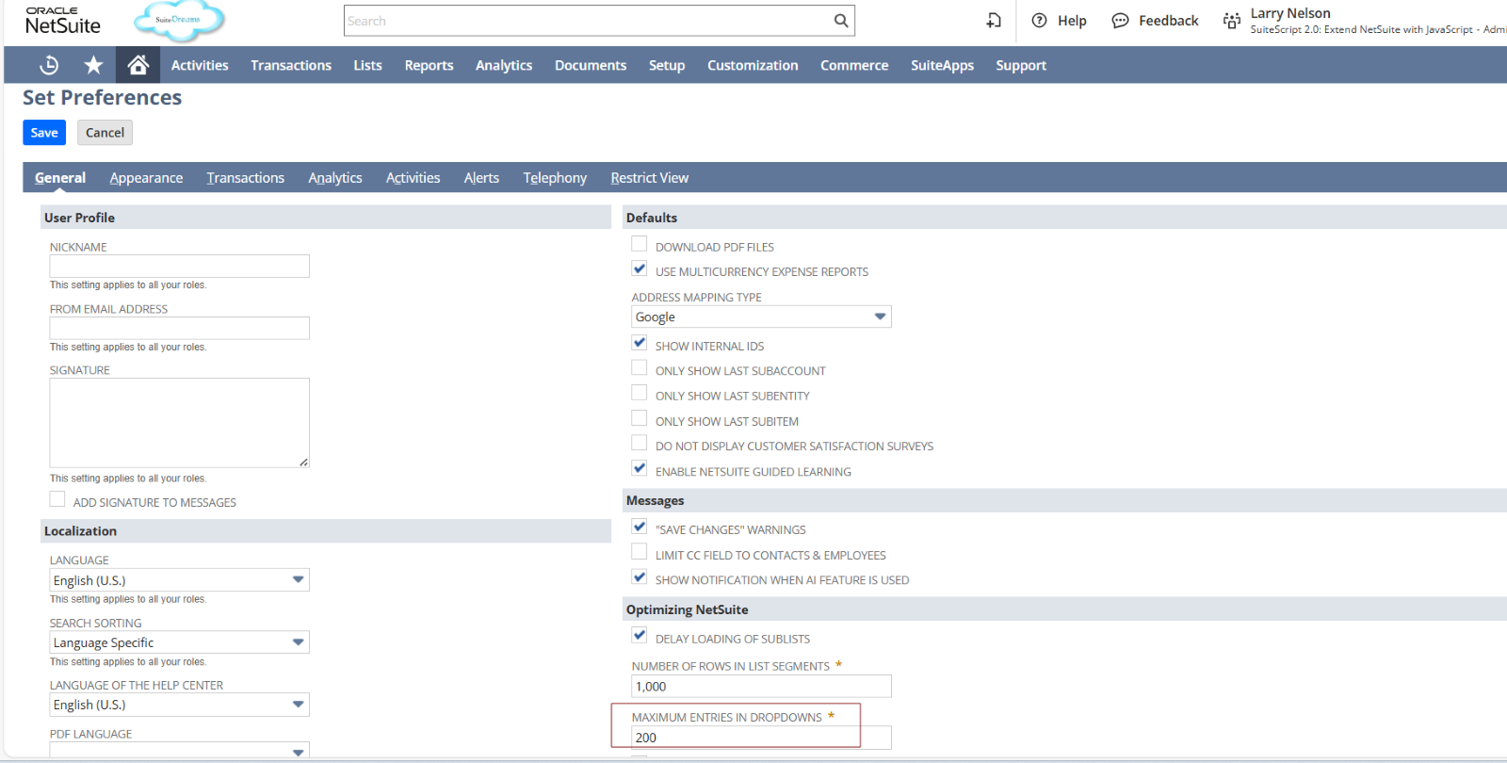Click the Shortcuts star icon
1507x763 pixels.
click(x=93, y=65)
